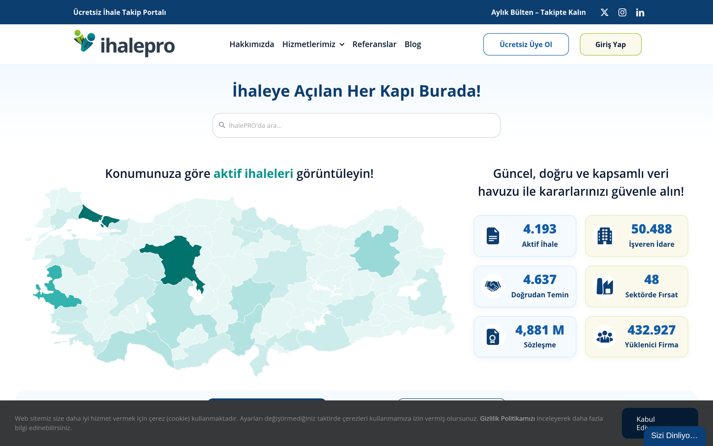Click the İhaleye Açılan Her Kapı Burada heading
This screenshot has height=446, width=713.
tap(356, 91)
